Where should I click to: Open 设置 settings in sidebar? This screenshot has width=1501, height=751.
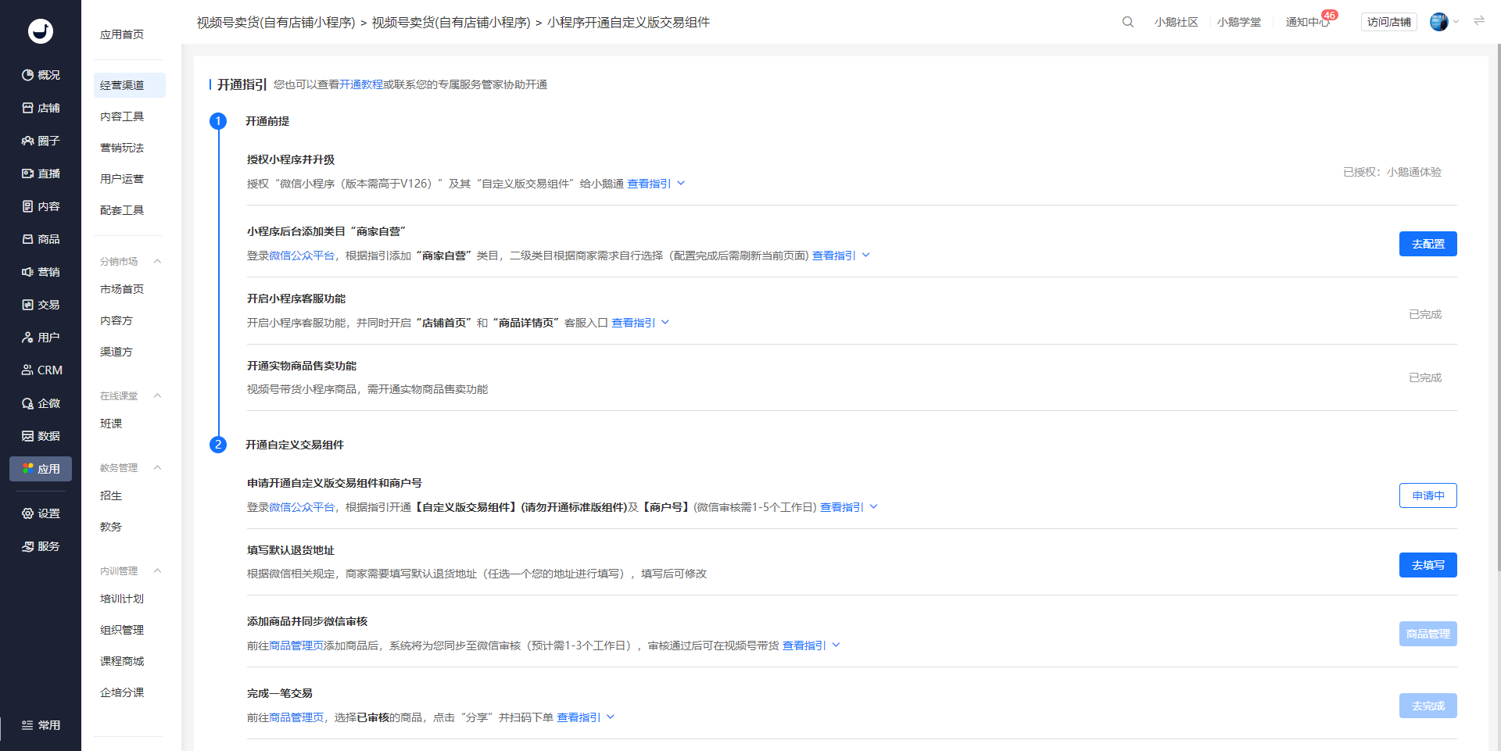[x=41, y=513]
